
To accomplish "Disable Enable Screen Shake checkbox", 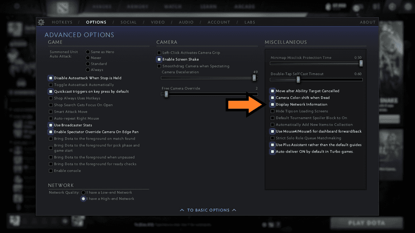I will [x=159, y=59].
